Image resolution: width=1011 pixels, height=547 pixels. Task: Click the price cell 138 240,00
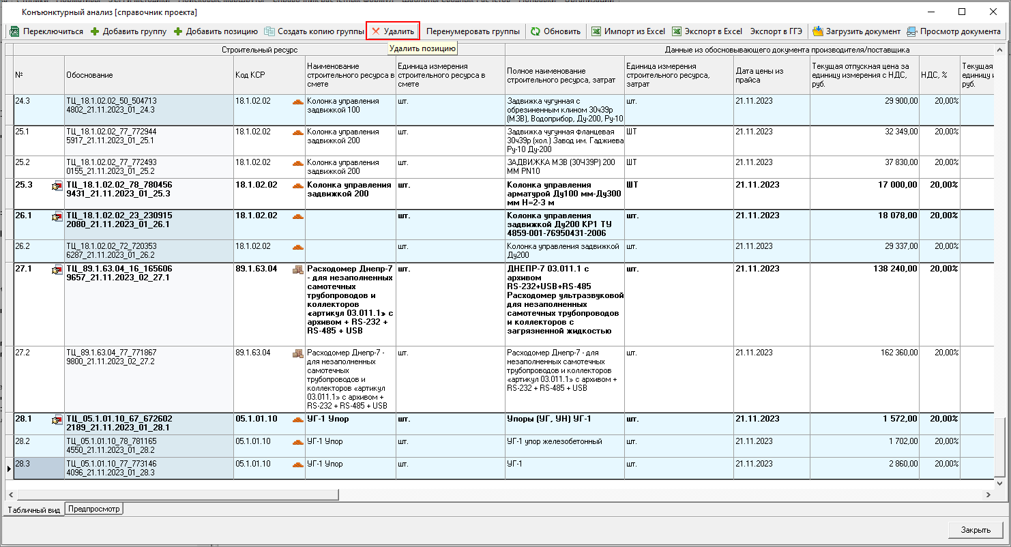pos(864,269)
